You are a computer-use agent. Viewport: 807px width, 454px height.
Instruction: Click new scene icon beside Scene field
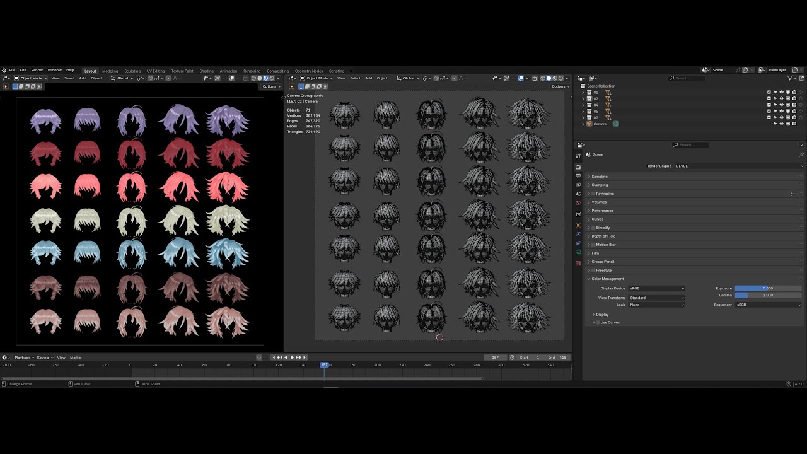[745, 70]
